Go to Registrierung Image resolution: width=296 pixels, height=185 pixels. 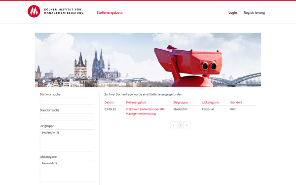(254, 13)
